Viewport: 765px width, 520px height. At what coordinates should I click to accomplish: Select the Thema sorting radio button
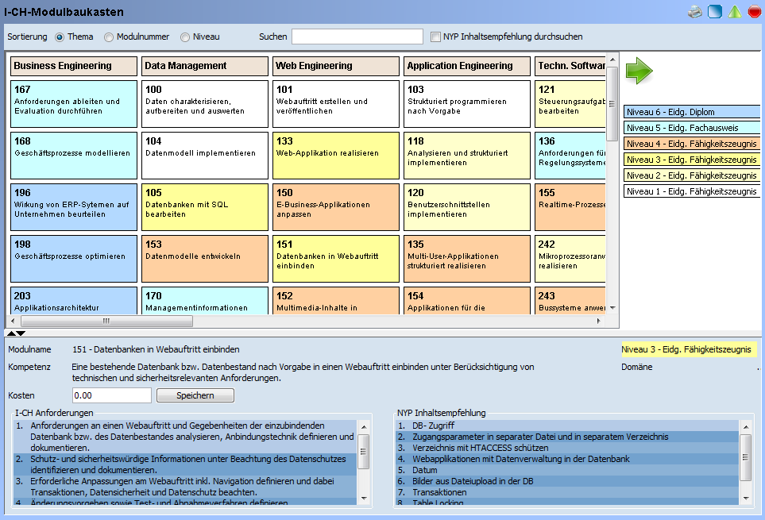click(x=60, y=37)
